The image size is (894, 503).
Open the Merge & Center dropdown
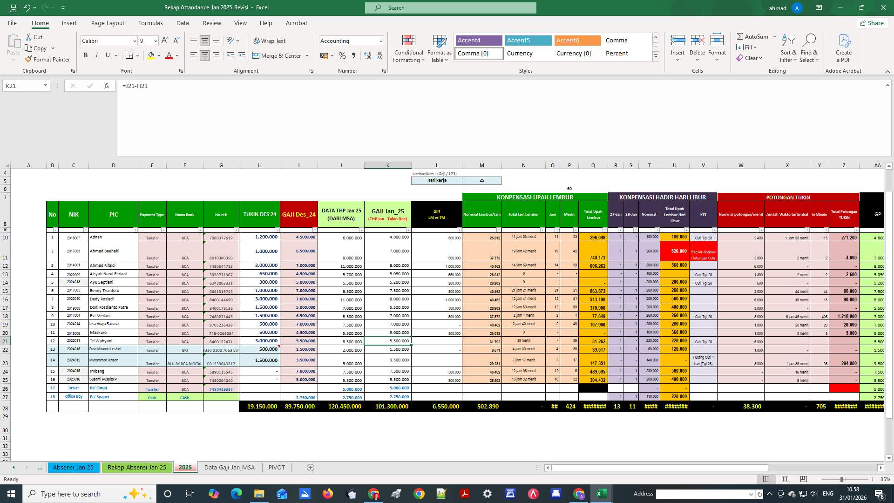307,55
